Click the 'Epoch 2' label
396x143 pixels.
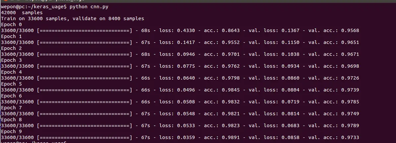pyautogui.click(x=11, y=48)
